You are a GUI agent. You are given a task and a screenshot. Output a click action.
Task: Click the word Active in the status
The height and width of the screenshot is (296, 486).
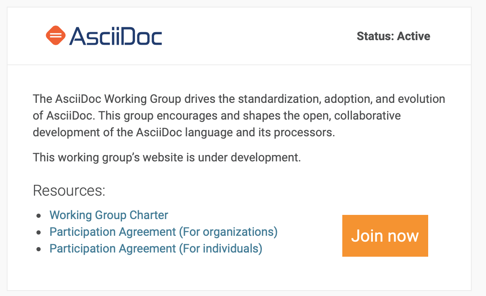point(414,36)
